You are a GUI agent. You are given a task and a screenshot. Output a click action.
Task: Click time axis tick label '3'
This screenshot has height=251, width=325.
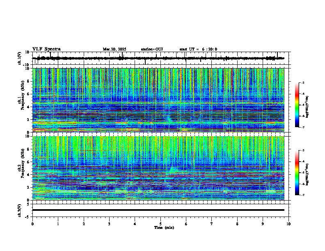point(109,224)
